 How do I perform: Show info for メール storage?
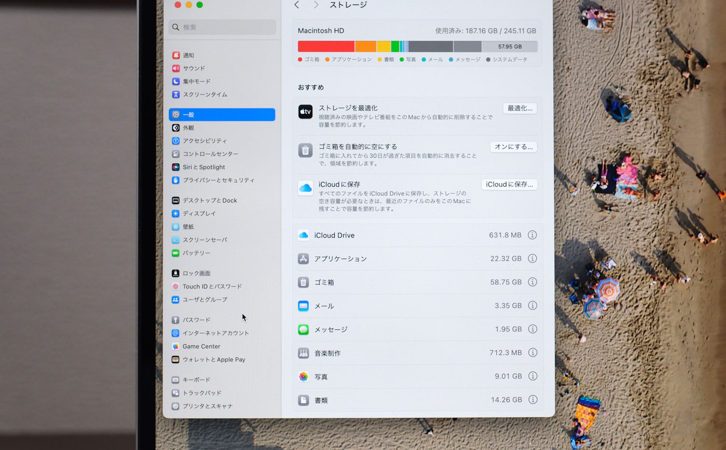(532, 305)
